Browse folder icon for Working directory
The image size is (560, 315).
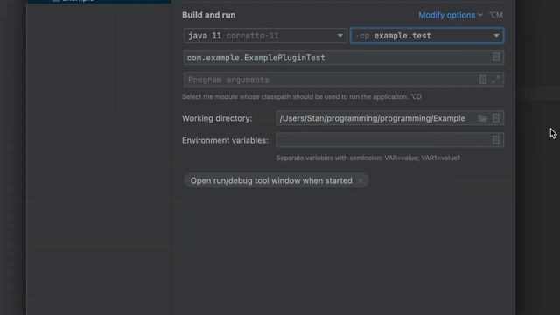pos(482,118)
